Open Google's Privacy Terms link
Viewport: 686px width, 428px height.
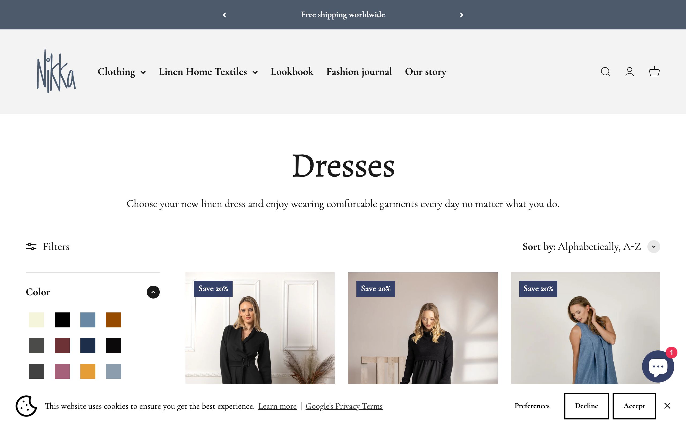point(344,406)
